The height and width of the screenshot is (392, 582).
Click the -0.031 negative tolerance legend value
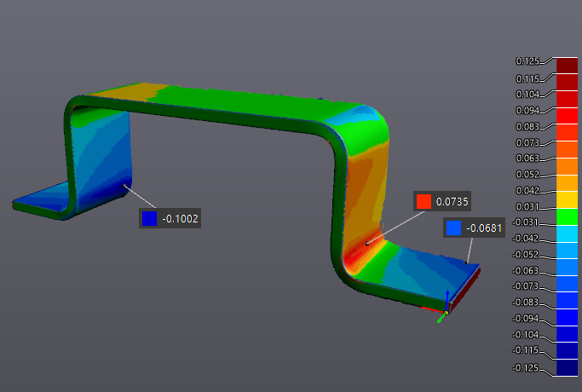(526, 222)
